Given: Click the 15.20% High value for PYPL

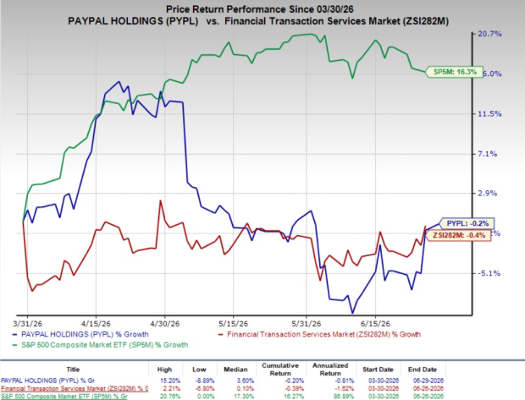Looking at the screenshot, I should tap(171, 381).
